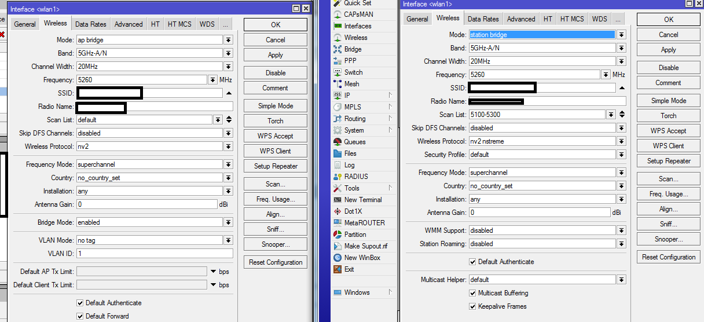Open the Tools menu icon
Viewport: 704px width, 322px height.
pyautogui.click(x=338, y=188)
